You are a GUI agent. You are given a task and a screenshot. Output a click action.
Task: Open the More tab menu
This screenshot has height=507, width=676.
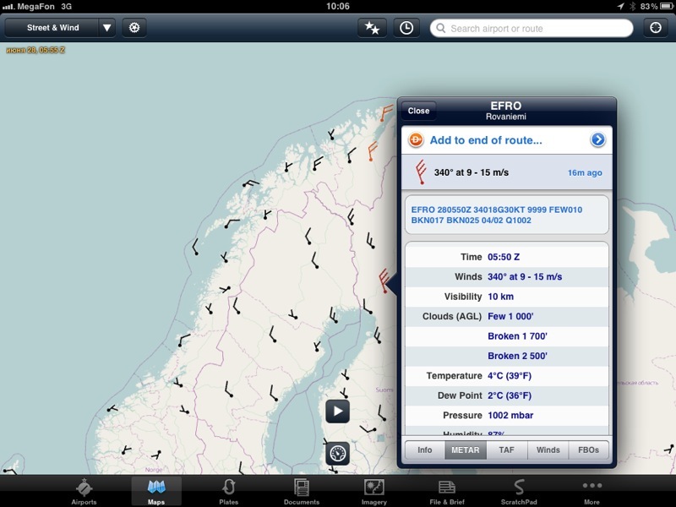(x=591, y=490)
